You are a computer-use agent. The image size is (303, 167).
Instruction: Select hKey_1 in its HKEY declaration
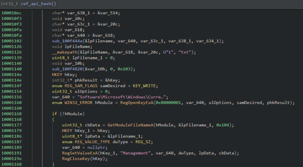(x=82, y=131)
